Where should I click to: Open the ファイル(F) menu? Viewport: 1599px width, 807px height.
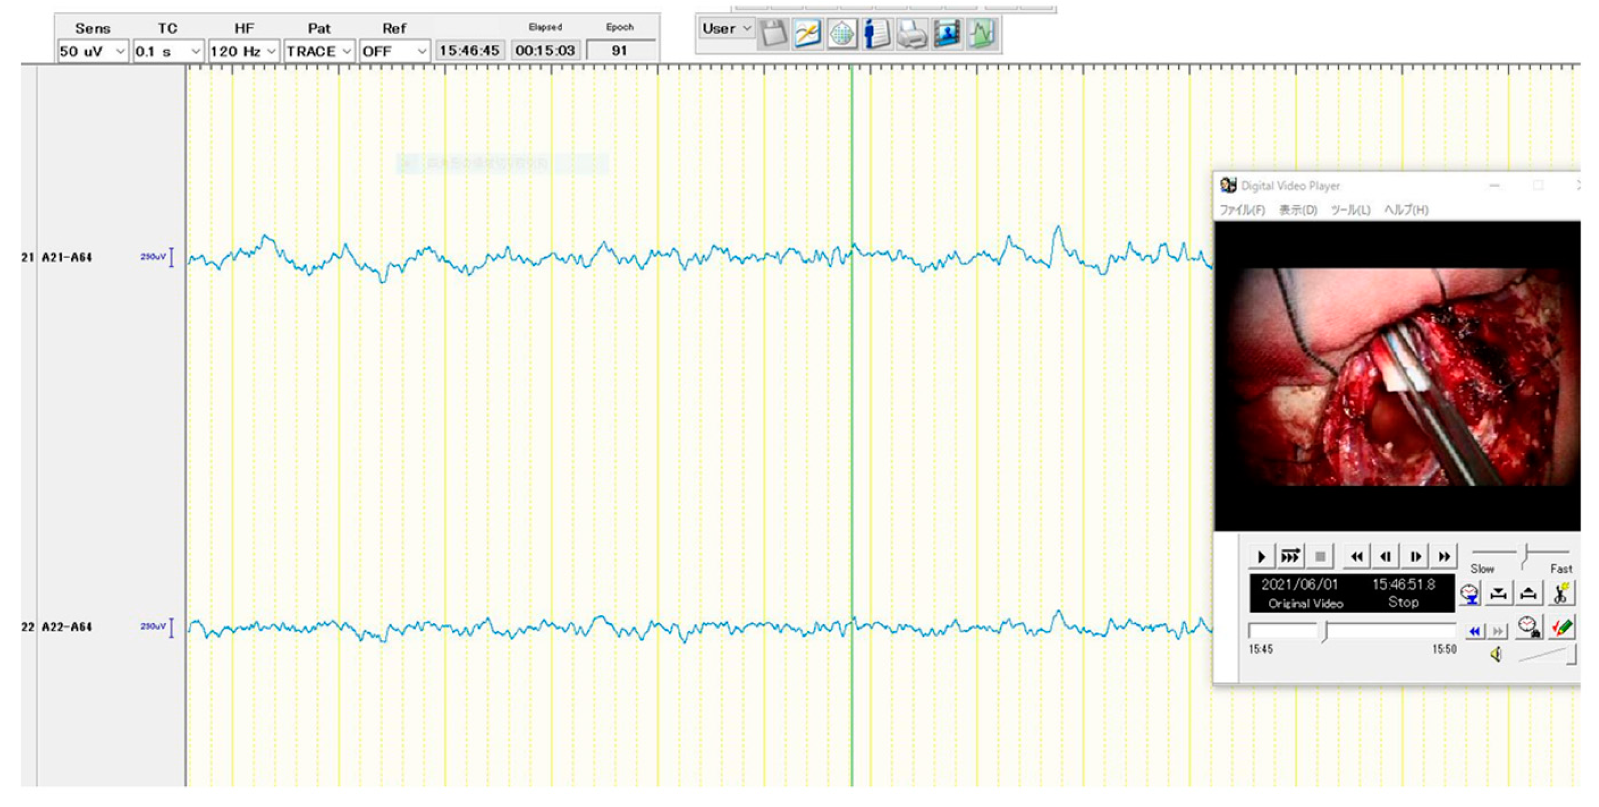[x=1242, y=210]
